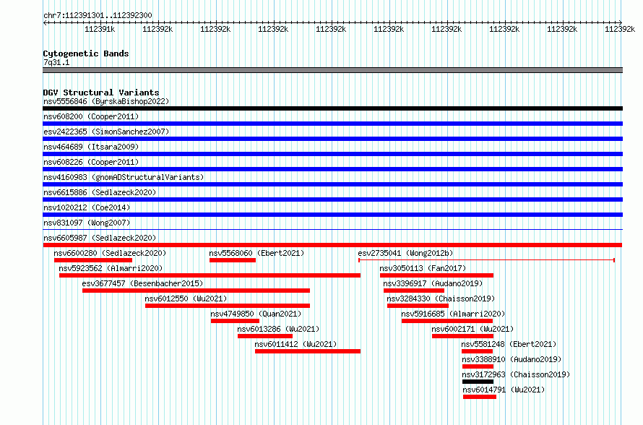
Task: Open nsv5923562 (Almarri2020) variant
Action: point(111,268)
